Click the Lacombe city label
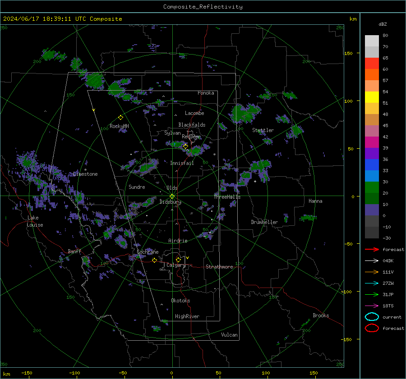Image resolution: width=406 pixels, height=379 pixels. 194,113
